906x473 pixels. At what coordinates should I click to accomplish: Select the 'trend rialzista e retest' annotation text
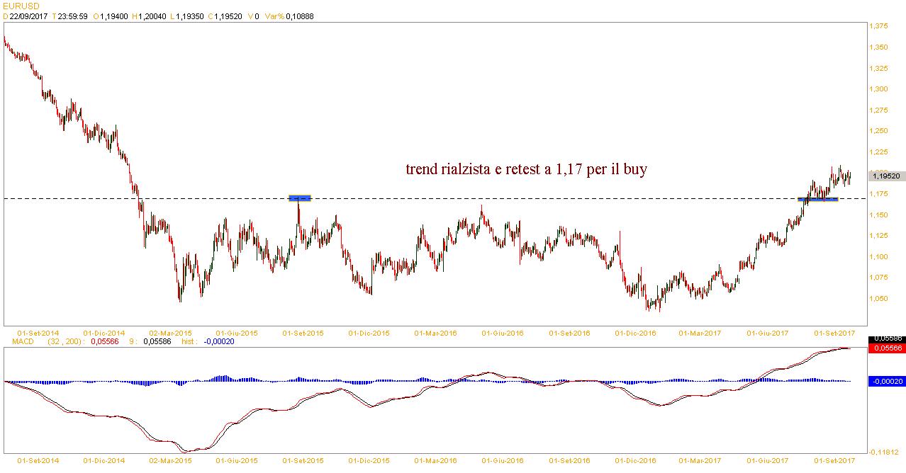click(525, 170)
